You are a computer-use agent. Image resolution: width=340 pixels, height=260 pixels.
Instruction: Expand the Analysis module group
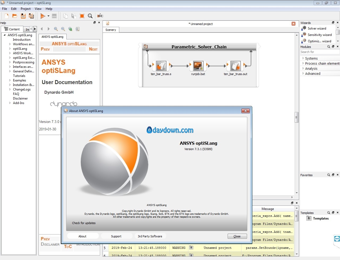pos(303,68)
